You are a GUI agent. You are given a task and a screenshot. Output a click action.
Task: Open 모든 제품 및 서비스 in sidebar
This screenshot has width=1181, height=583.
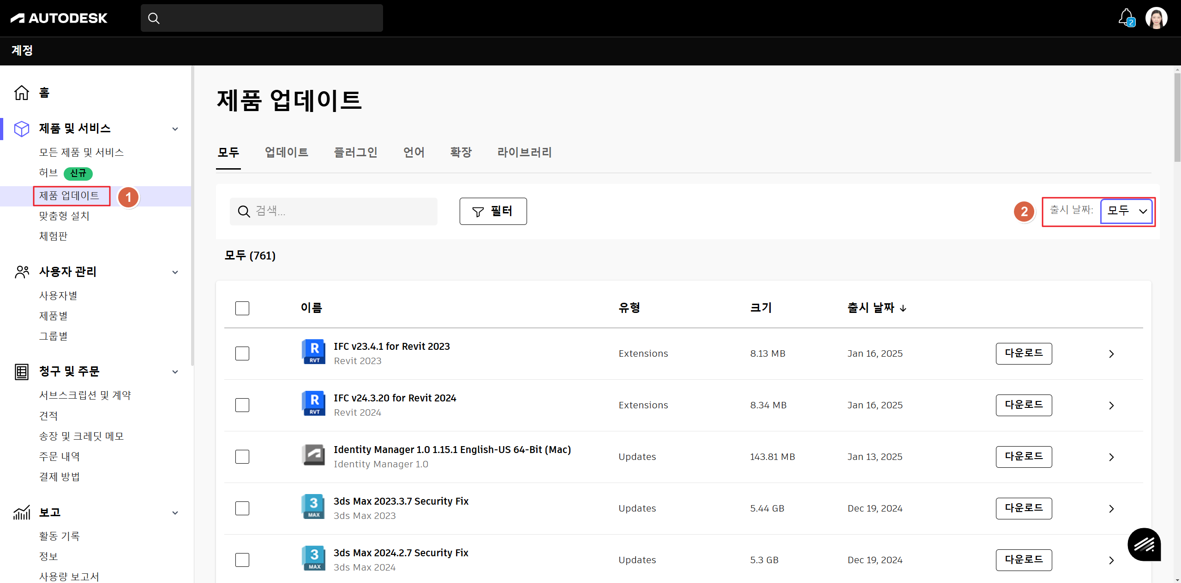(x=81, y=153)
